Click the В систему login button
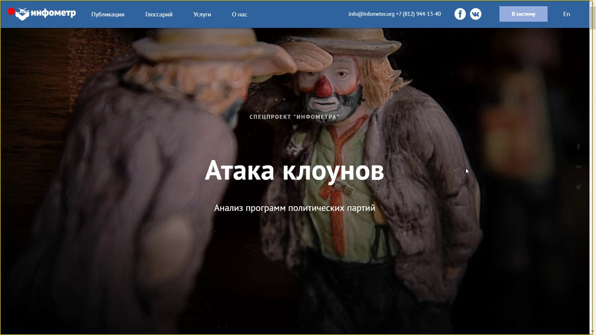 tap(523, 14)
